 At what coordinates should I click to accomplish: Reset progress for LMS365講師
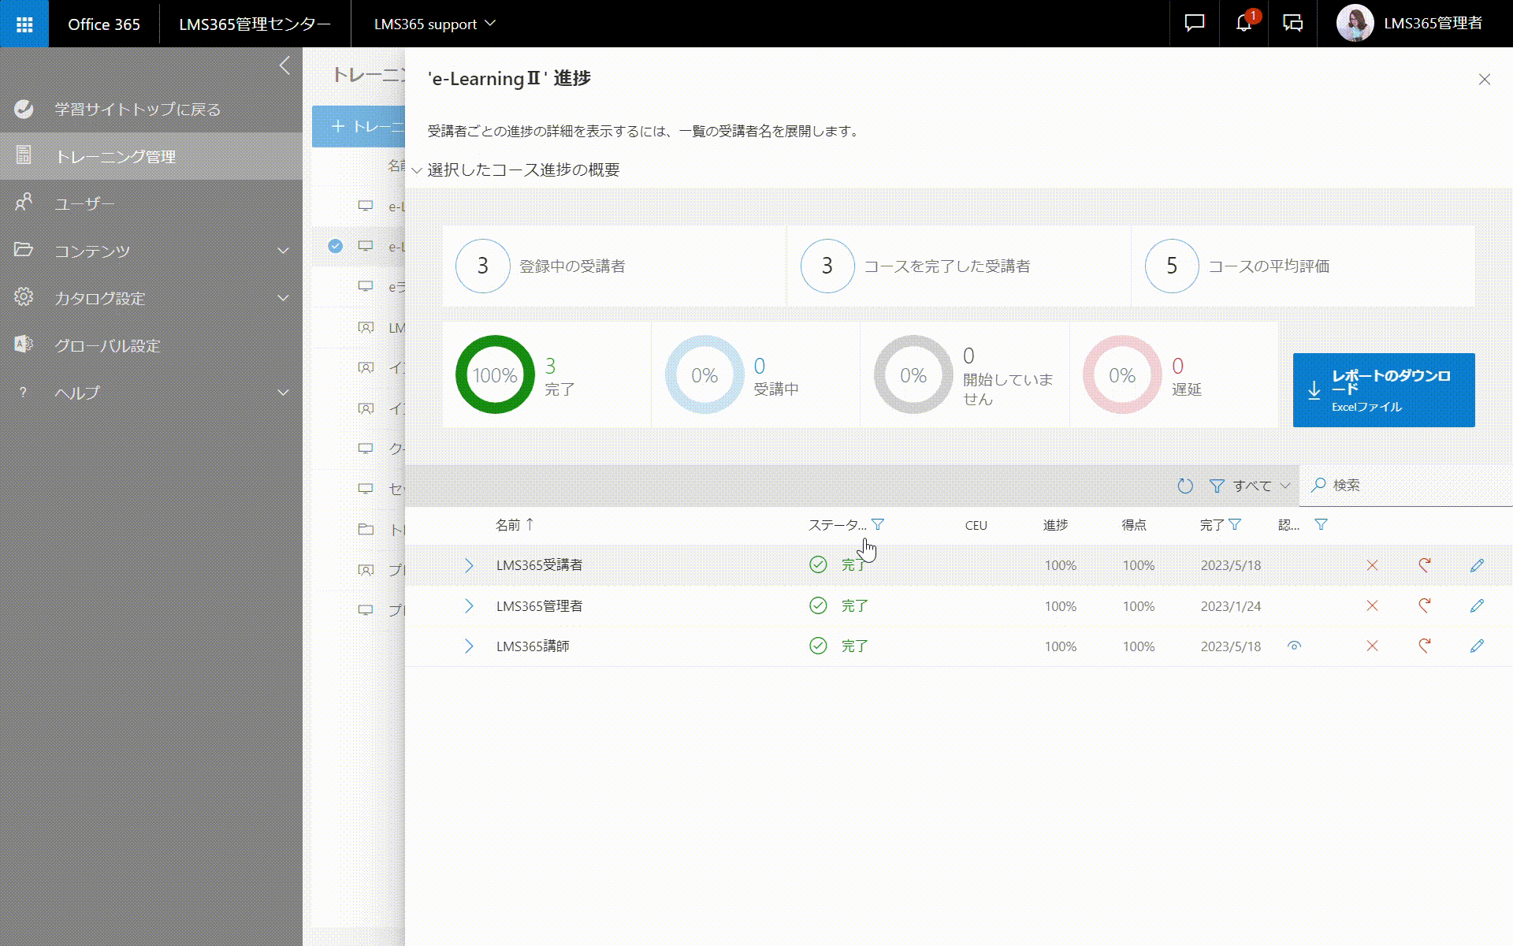coord(1425,646)
